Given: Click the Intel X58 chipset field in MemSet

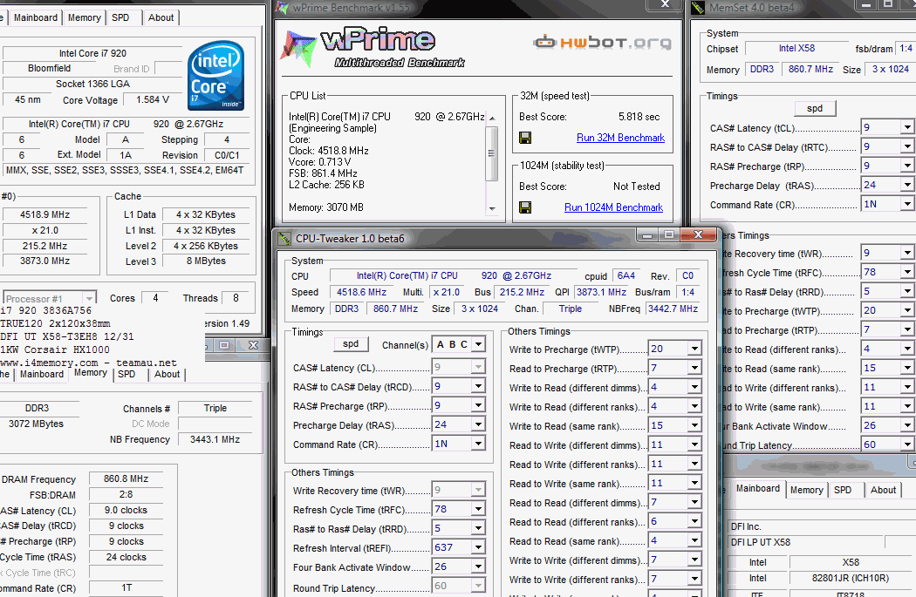Looking at the screenshot, I should 796,49.
